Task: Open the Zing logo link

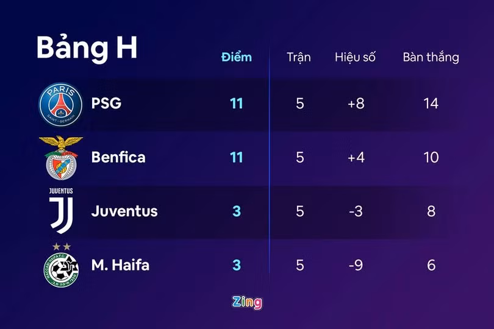Action: tap(247, 302)
